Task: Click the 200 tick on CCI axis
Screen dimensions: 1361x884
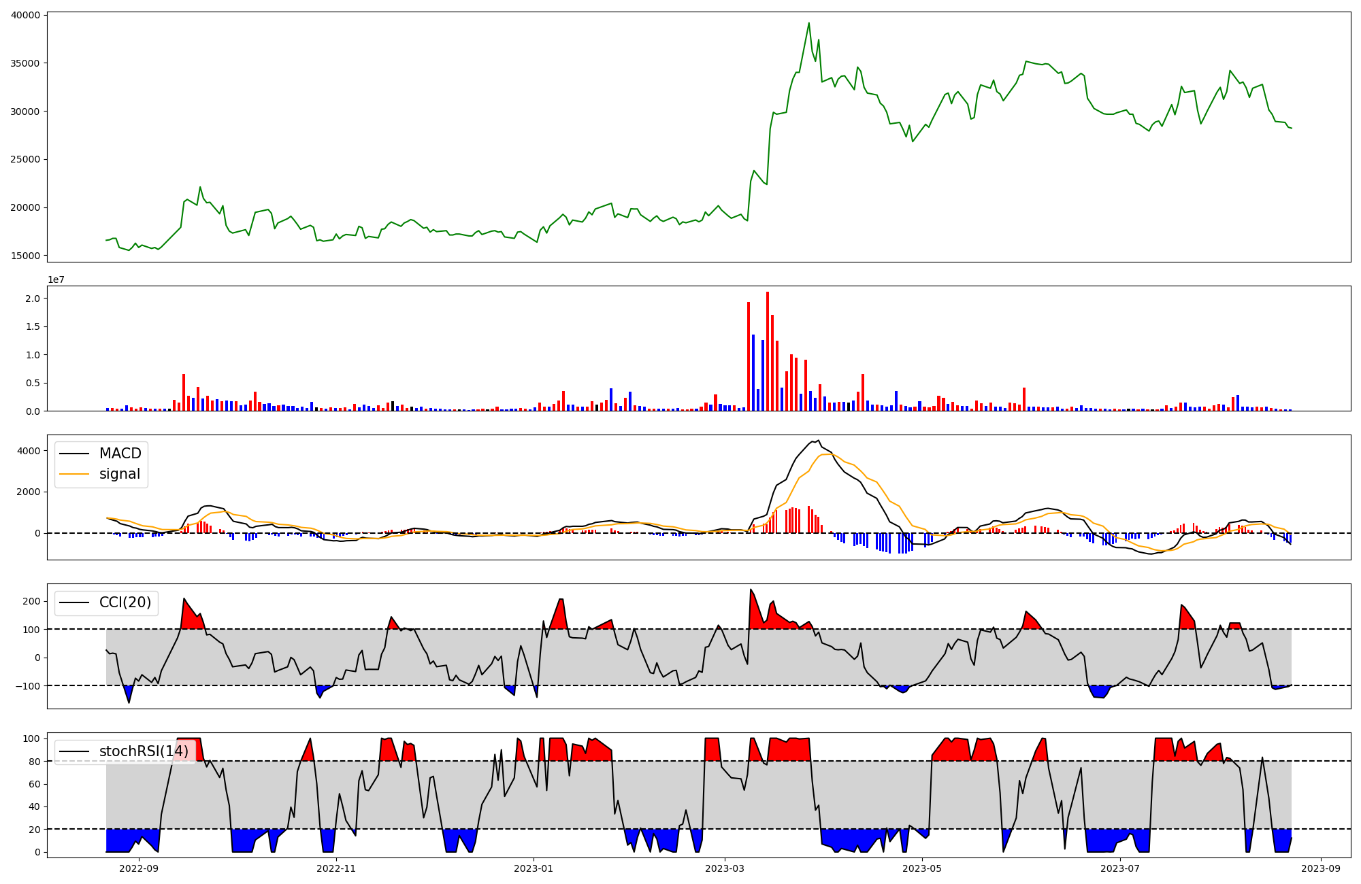Action: [31, 601]
